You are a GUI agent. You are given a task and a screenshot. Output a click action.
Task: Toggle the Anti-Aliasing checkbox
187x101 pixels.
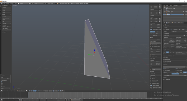165,50
